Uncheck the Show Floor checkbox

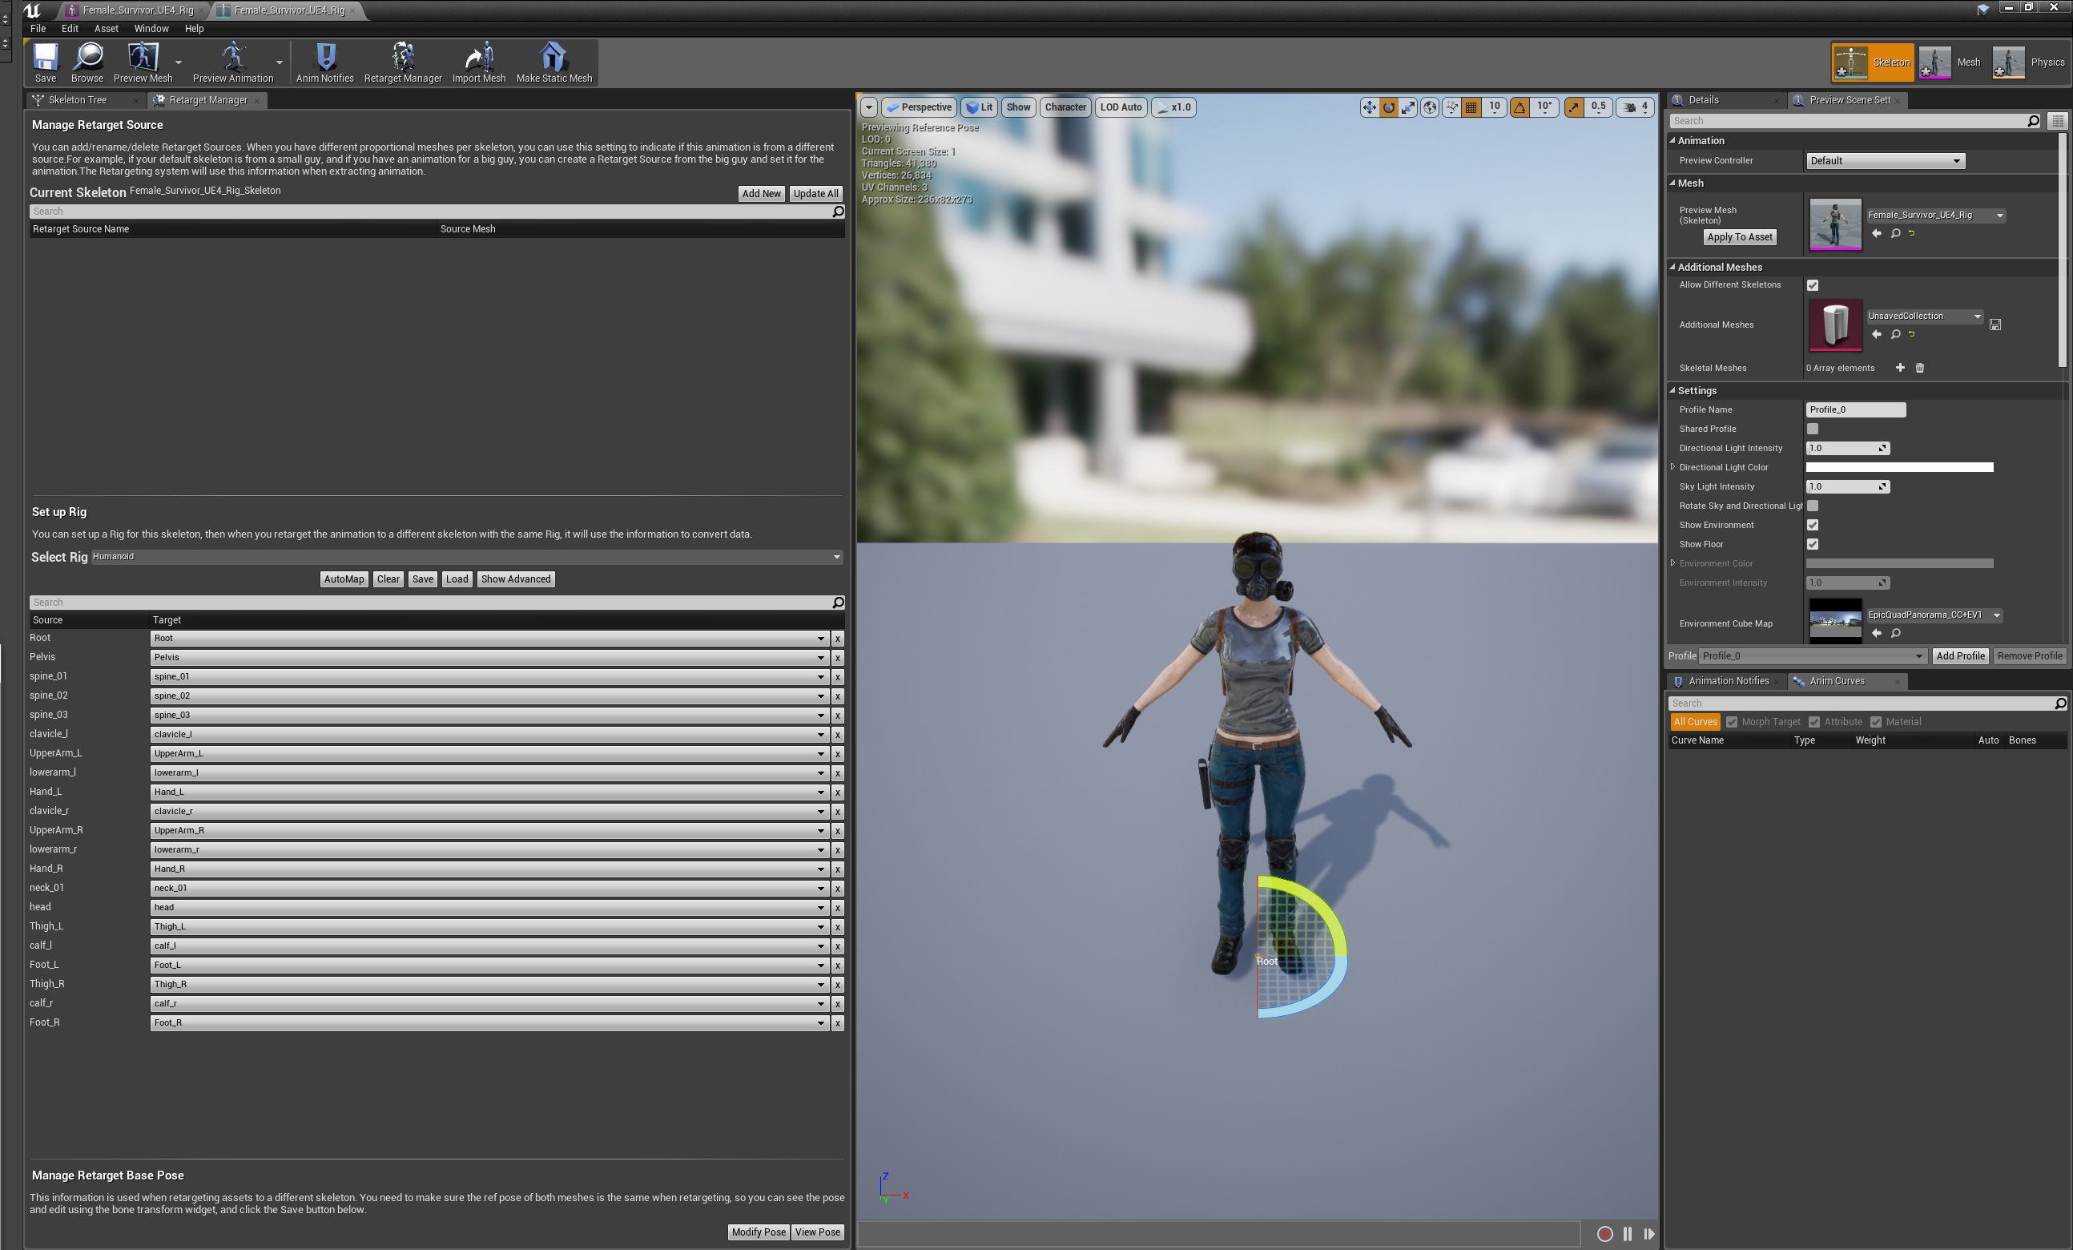tap(1813, 545)
